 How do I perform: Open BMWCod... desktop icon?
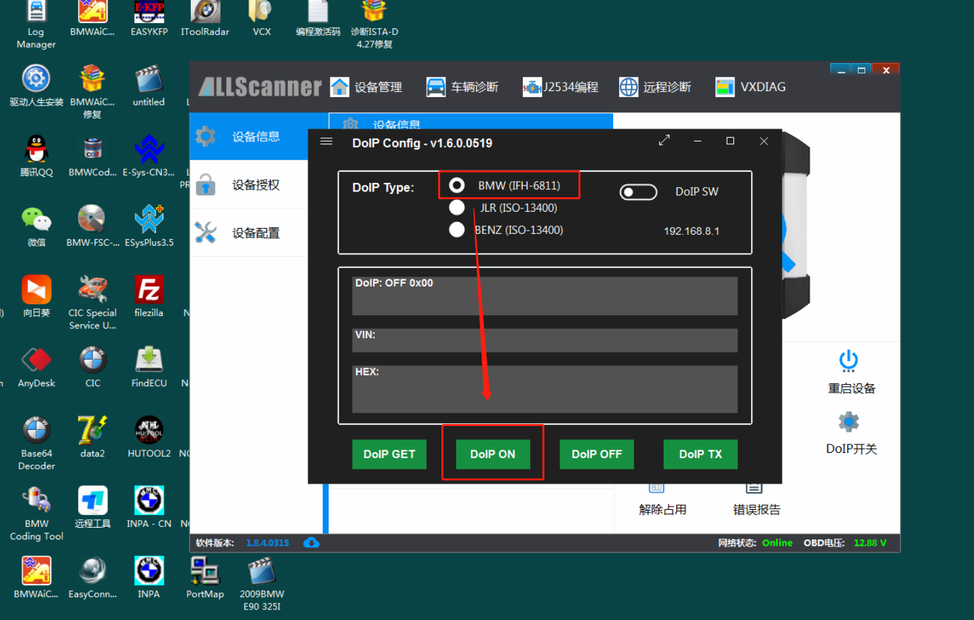[92, 156]
